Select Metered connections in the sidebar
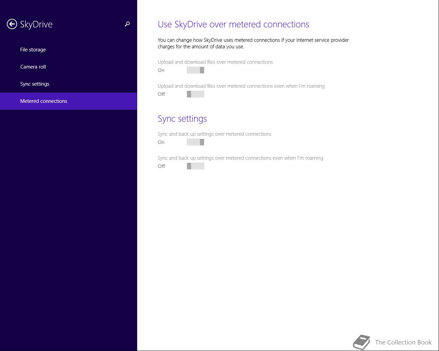 pyautogui.click(x=68, y=101)
